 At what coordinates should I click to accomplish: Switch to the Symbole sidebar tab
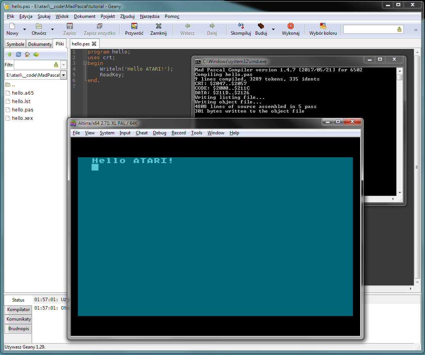point(15,44)
